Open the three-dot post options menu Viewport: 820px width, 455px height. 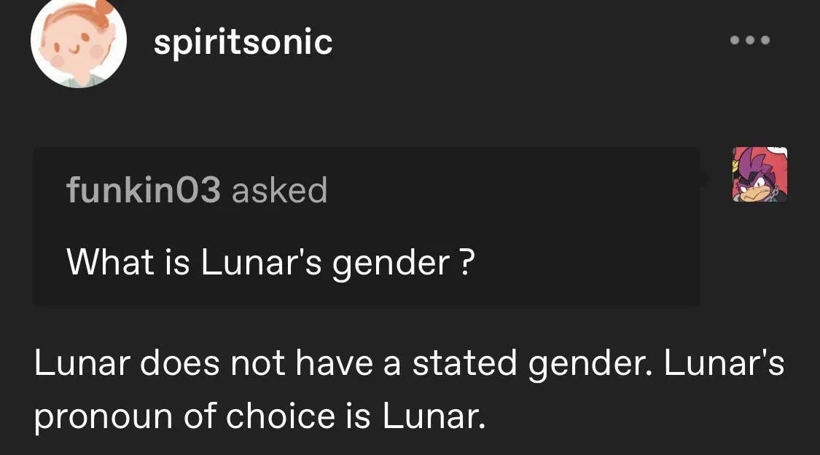point(750,40)
